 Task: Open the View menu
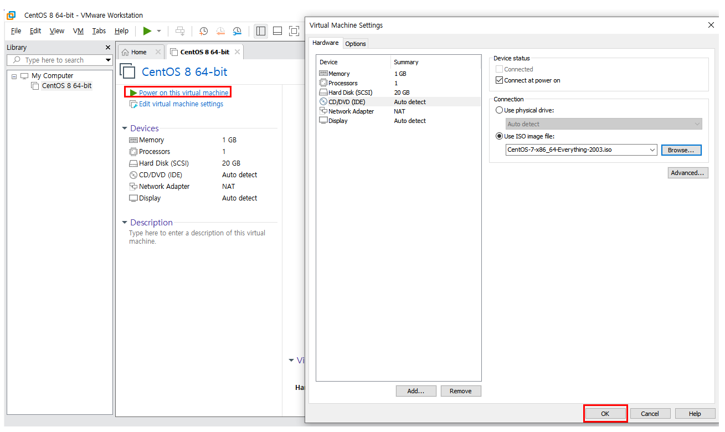coord(57,31)
